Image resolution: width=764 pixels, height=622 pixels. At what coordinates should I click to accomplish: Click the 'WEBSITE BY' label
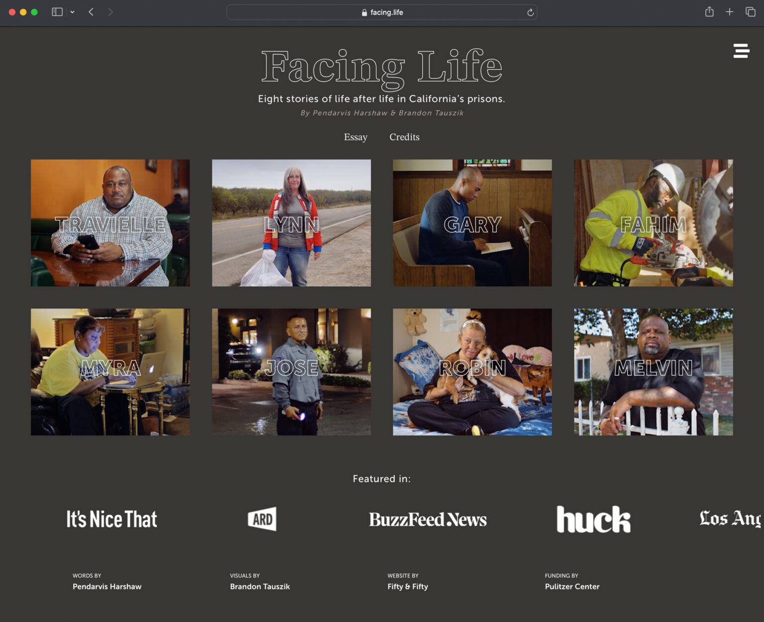click(403, 576)
